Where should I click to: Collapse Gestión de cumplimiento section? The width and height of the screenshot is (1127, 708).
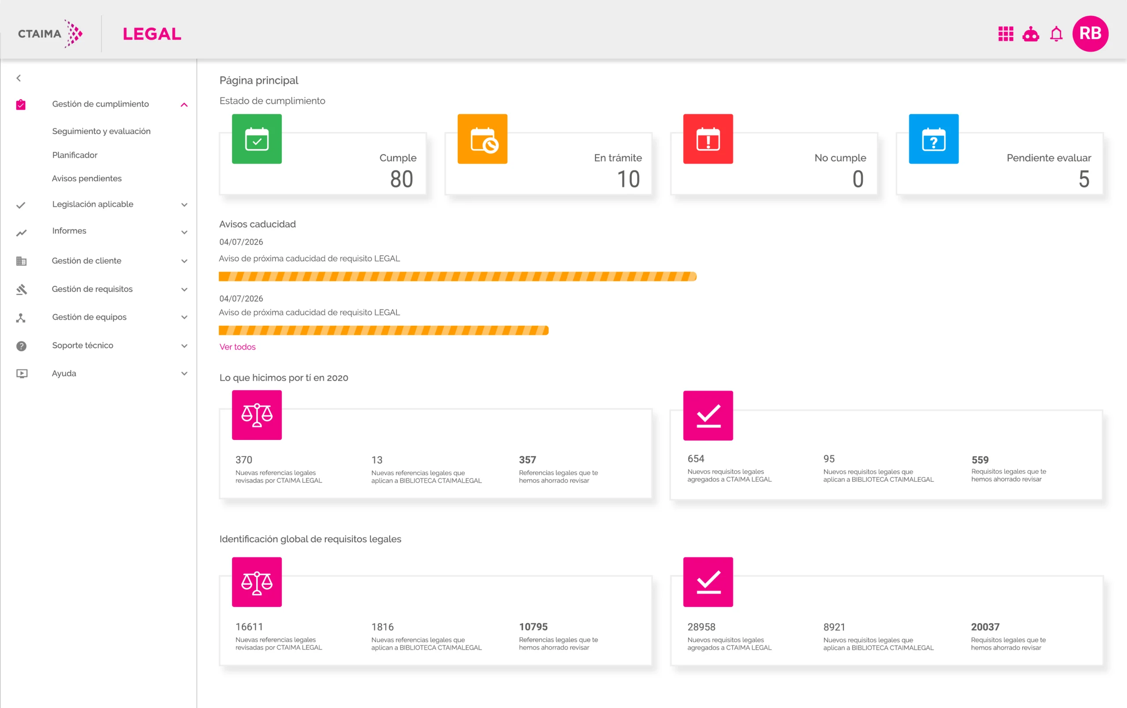tap(184, 105)
